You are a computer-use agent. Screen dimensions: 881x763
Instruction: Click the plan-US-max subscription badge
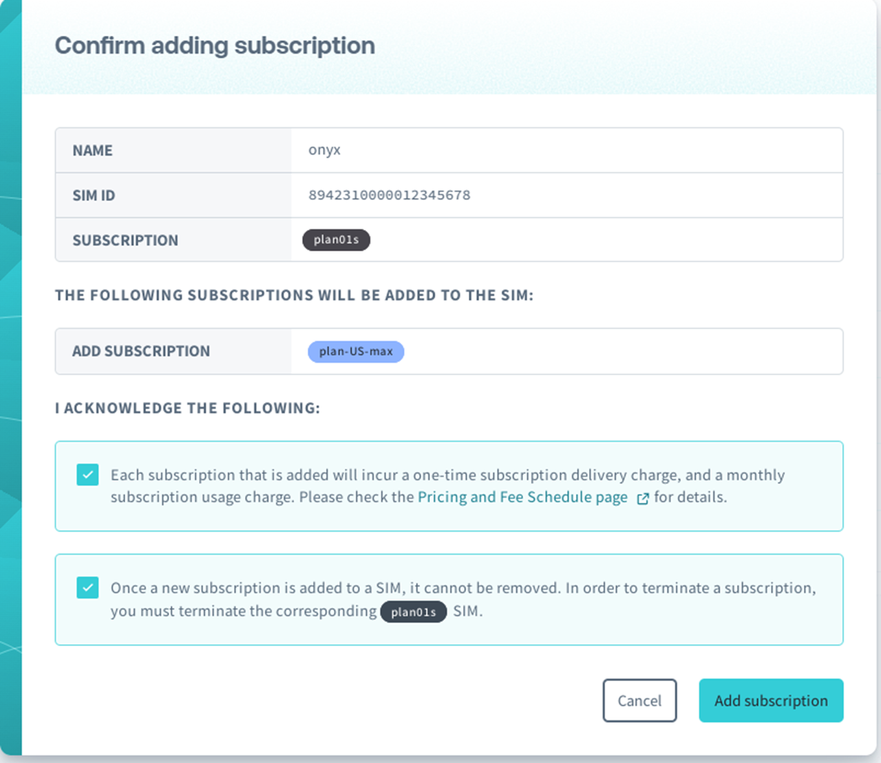point(356,351)
